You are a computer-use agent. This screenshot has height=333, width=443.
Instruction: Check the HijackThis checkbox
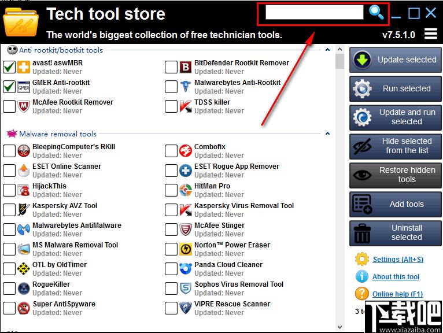9,190
